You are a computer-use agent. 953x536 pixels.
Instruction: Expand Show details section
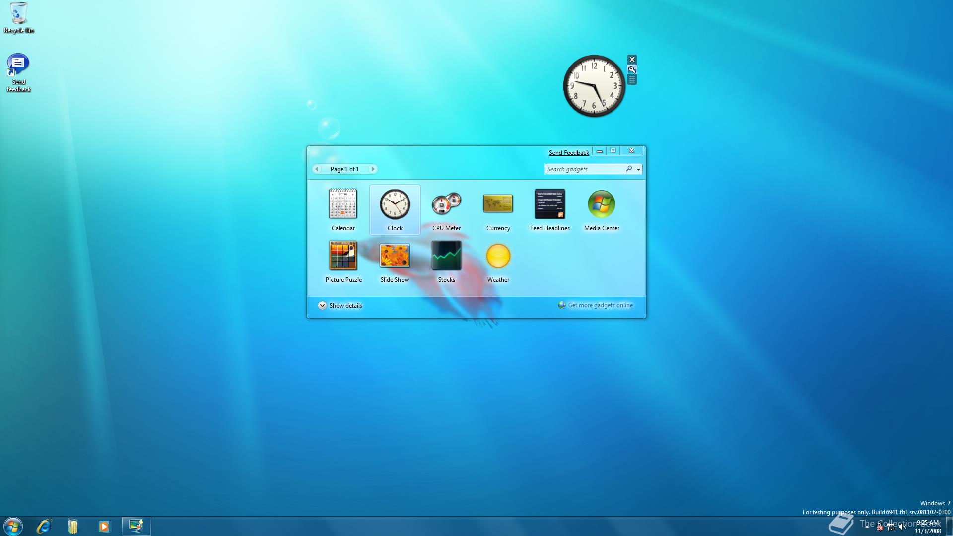pos(340,305)
